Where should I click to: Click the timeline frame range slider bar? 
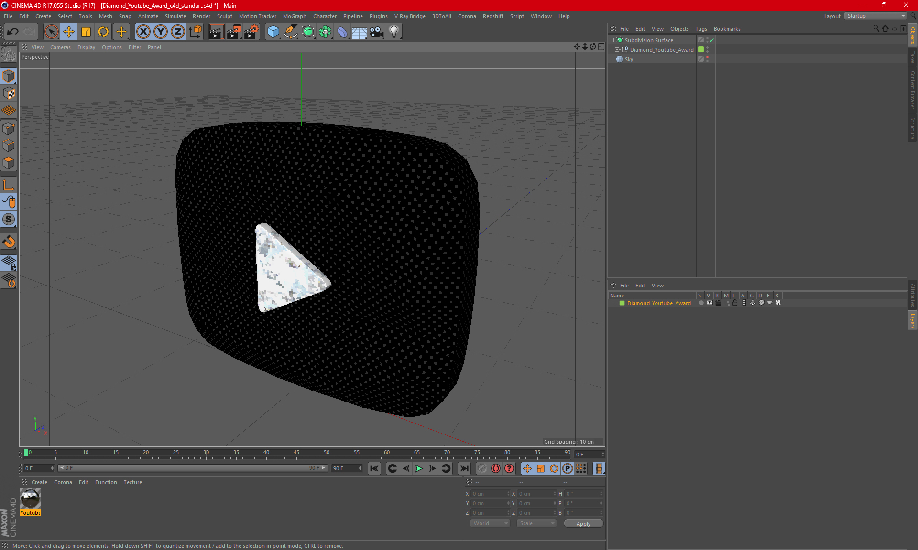point(193,468)
